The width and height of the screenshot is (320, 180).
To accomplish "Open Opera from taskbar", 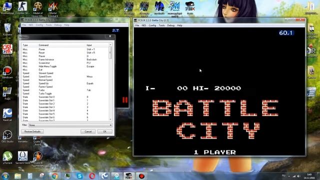I will click(x=92, y=176).
